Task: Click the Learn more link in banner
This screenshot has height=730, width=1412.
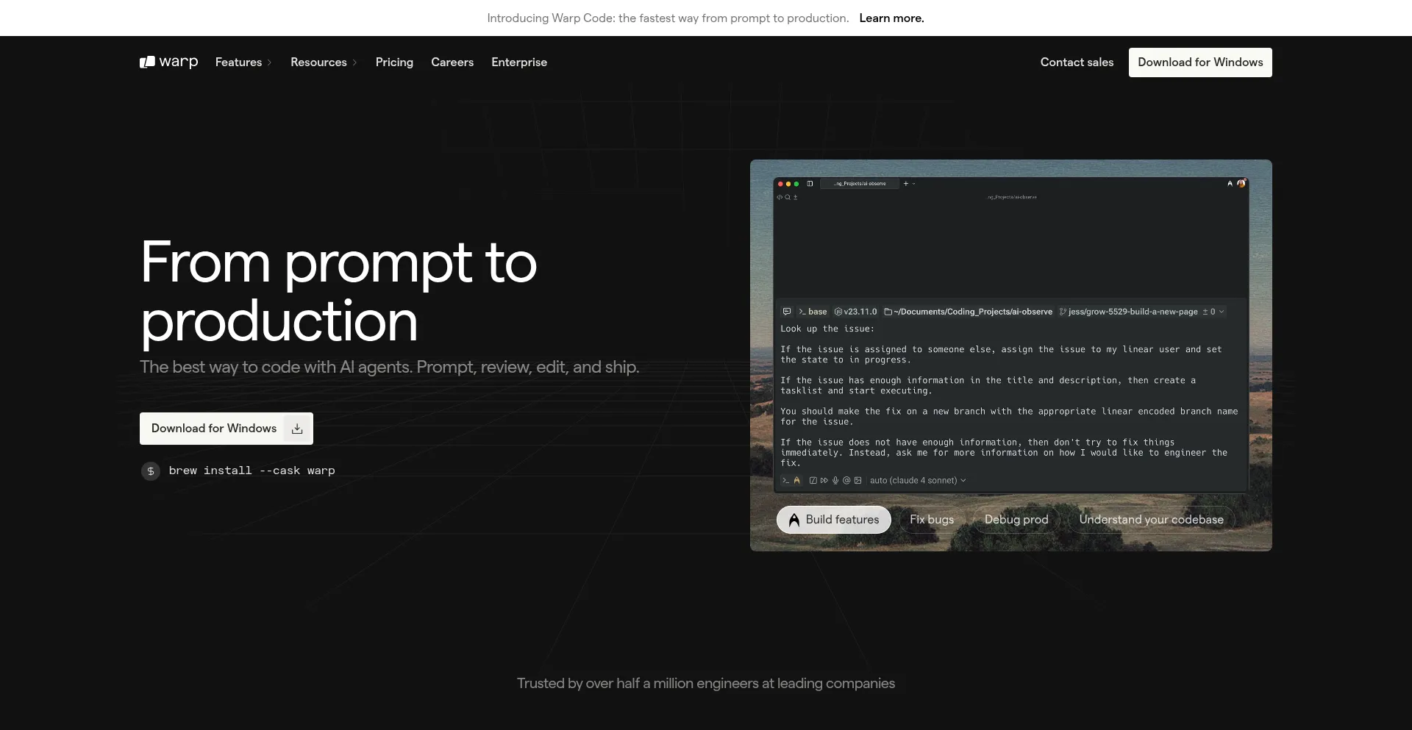Action: click(891, 18)
